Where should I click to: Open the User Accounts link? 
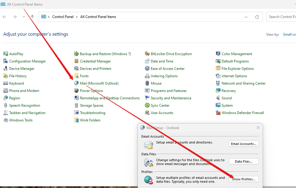pos(162,113)
